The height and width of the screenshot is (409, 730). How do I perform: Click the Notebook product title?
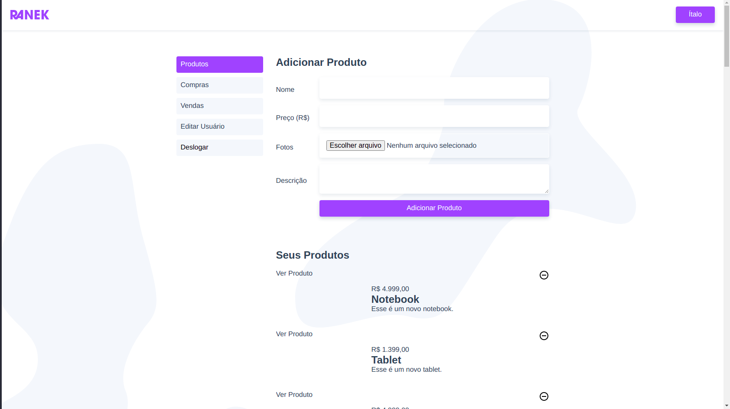pos(395,299)
